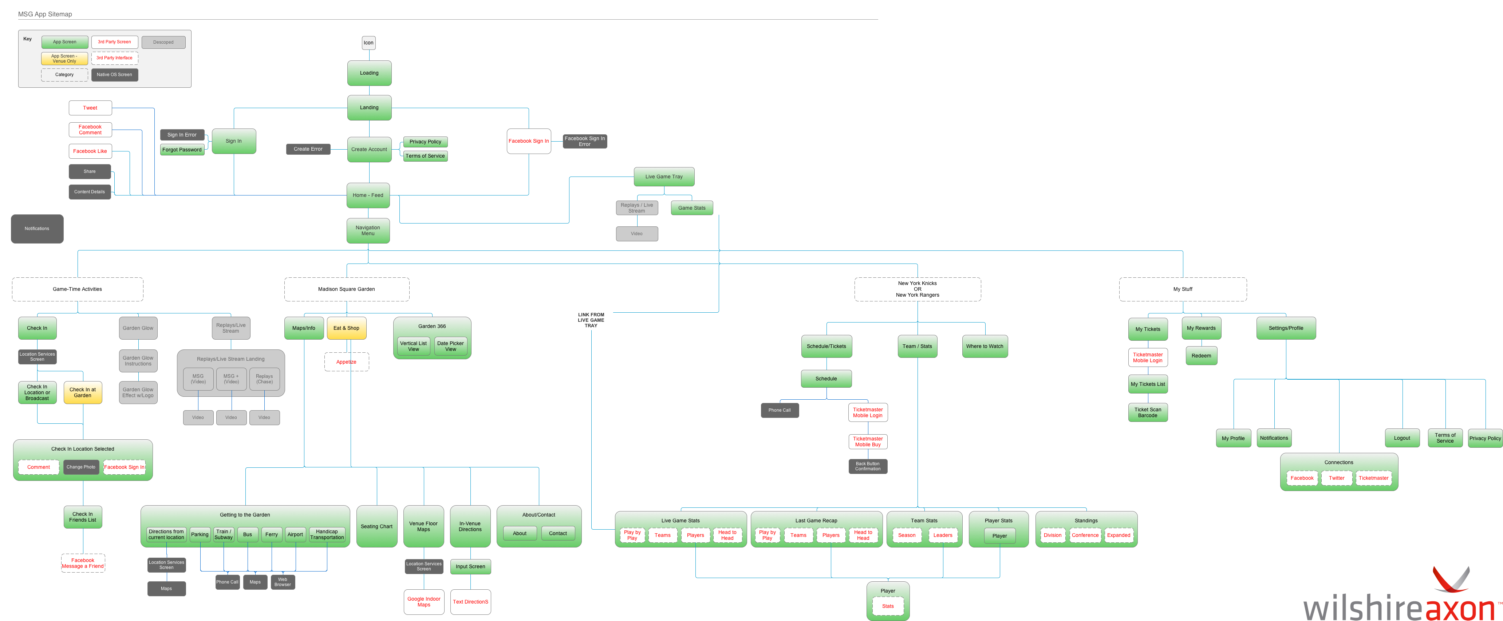This screenshot has width=1503, height=621.
Task: Click Garden Glow Effect w/Logo node
Action: point(138,392)
